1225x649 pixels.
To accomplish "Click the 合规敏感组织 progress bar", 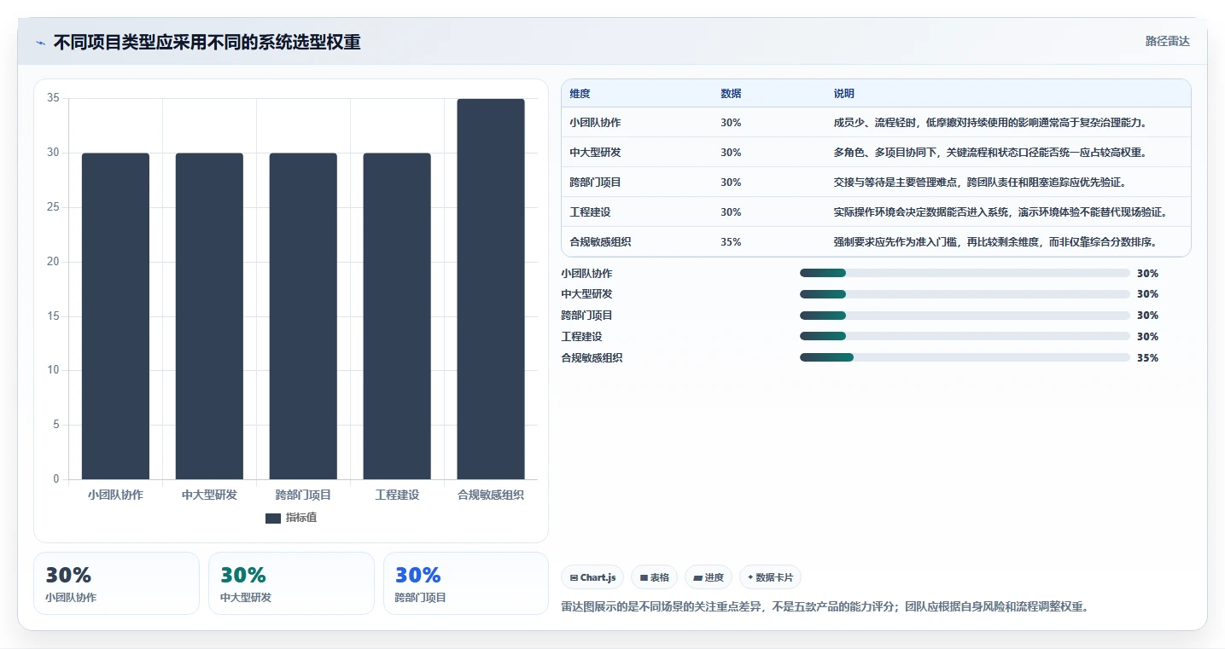I will (x=965, y=357).
